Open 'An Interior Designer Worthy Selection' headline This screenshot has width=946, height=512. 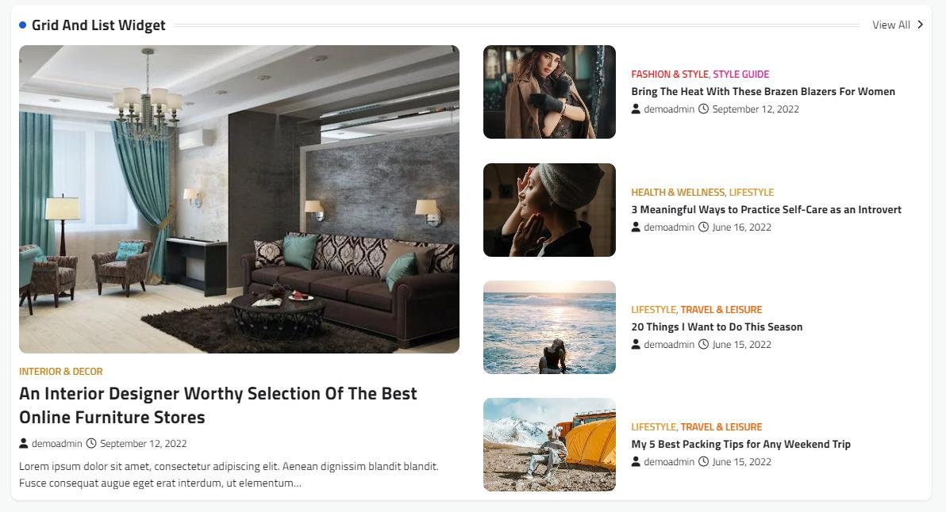[217, 405]
